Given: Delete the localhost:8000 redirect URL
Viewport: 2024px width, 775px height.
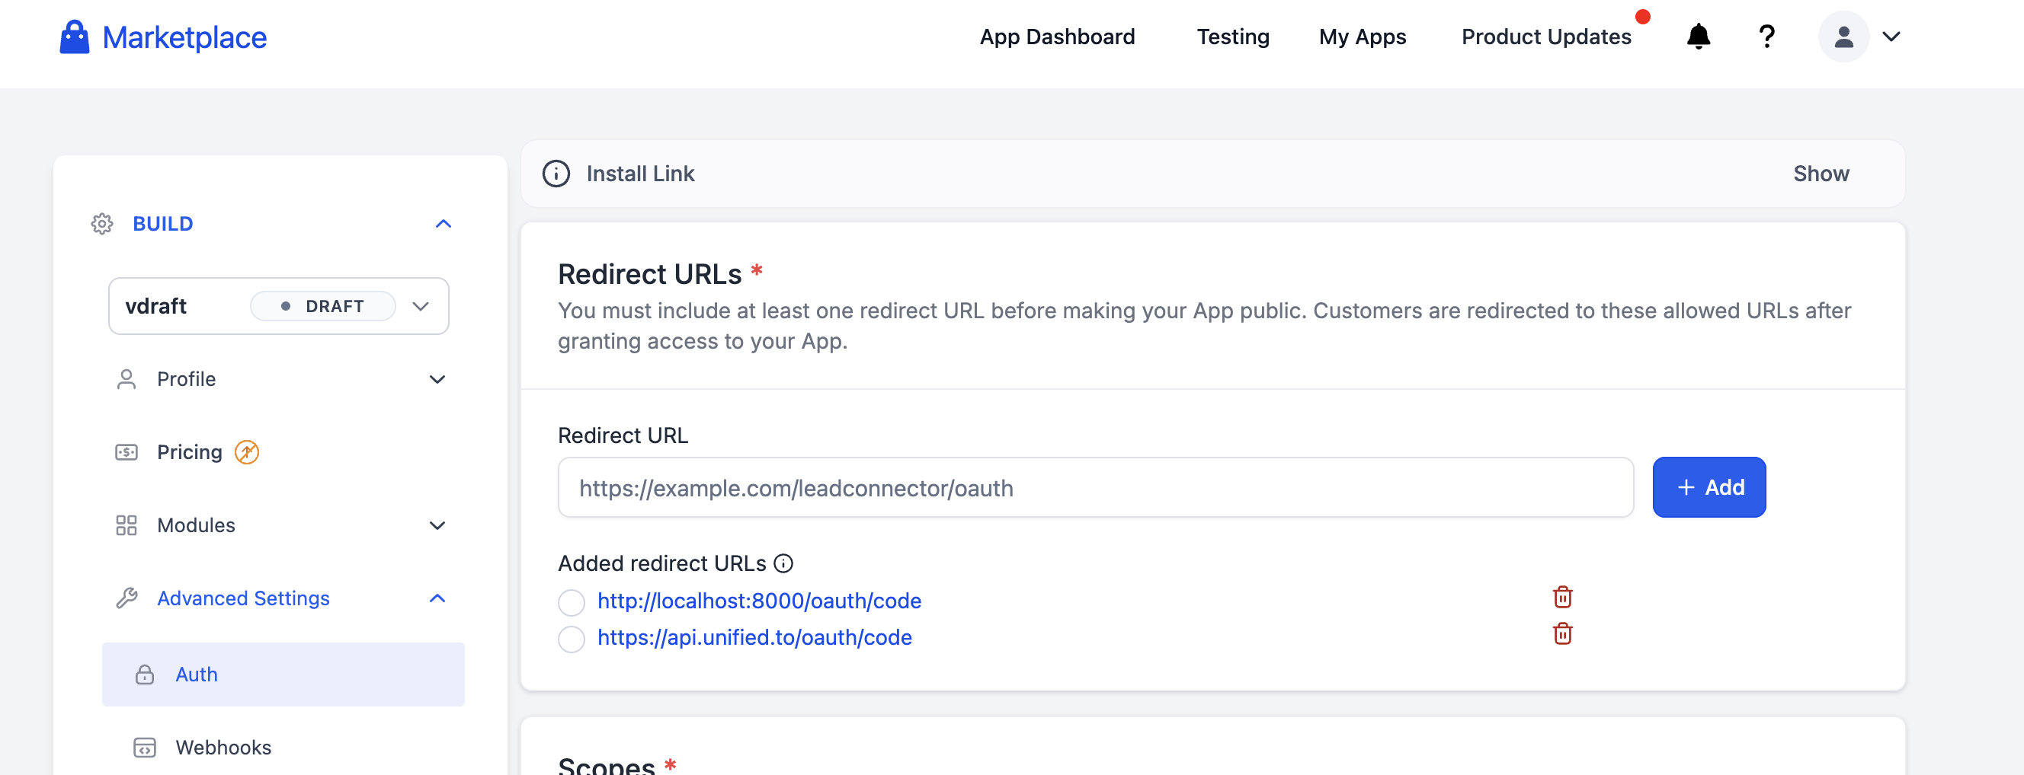Looking at the screenshot, I should pyautogui.click(x=1562, y=598).
